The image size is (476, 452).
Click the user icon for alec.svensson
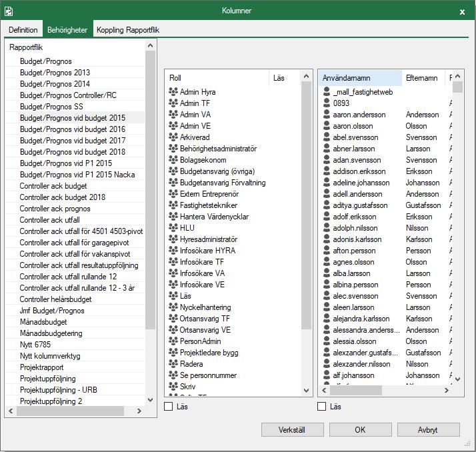(327, 296)
